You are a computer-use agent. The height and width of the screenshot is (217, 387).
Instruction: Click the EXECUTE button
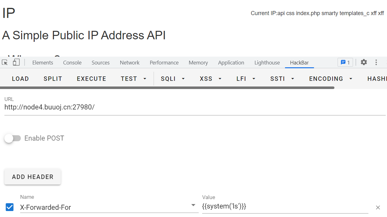91,79
